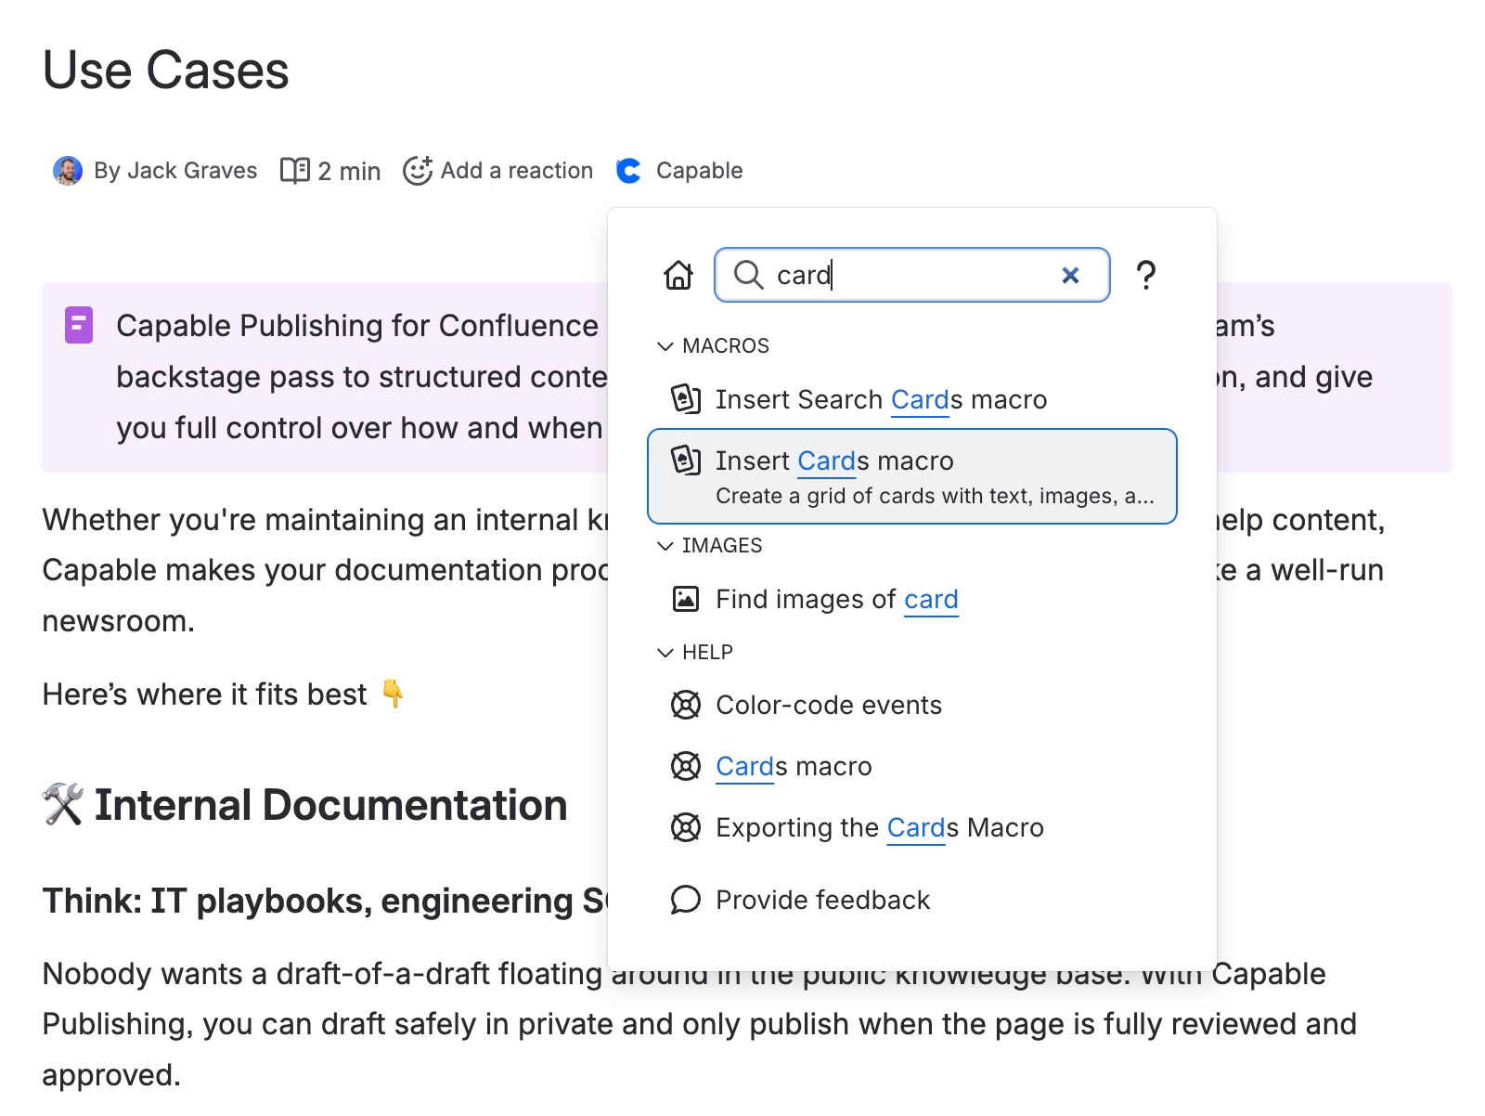Click the image icon beside Find images
This screenshot has height=1116, width=1485.
(685, 599)
